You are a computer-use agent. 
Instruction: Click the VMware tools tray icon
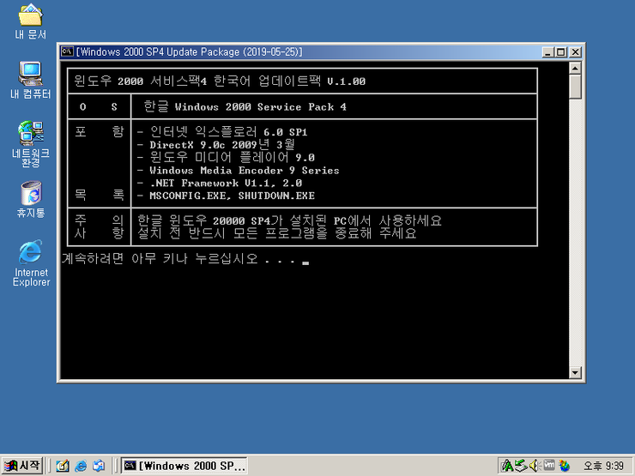pos(549,465)
